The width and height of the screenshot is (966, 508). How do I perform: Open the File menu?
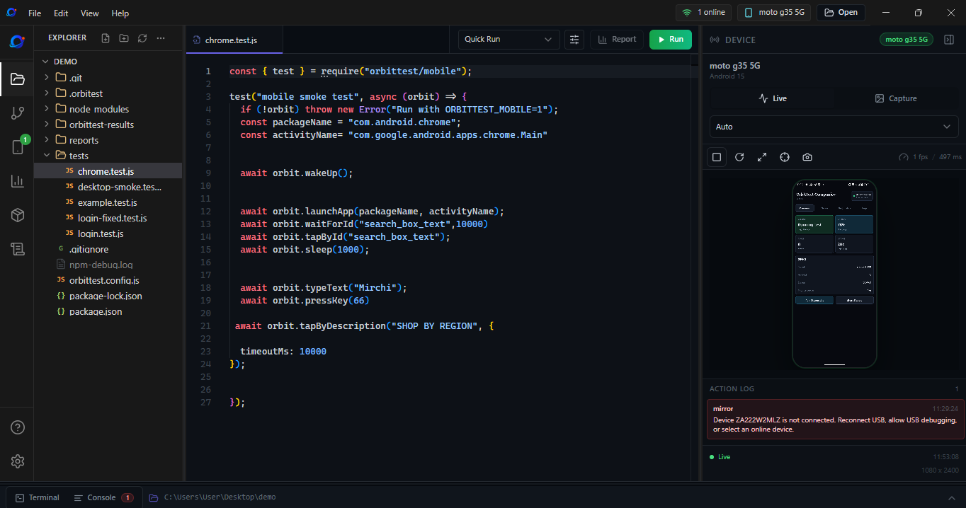(35, 13)
